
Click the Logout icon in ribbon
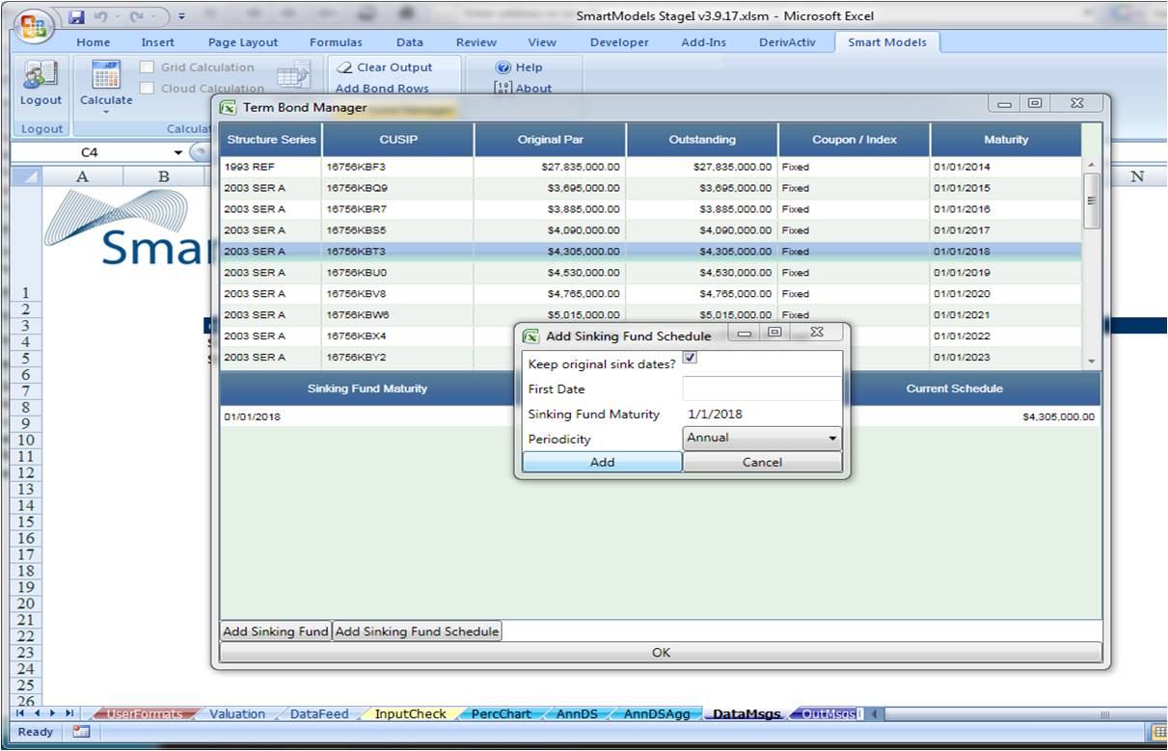click(x=41, y=75)
